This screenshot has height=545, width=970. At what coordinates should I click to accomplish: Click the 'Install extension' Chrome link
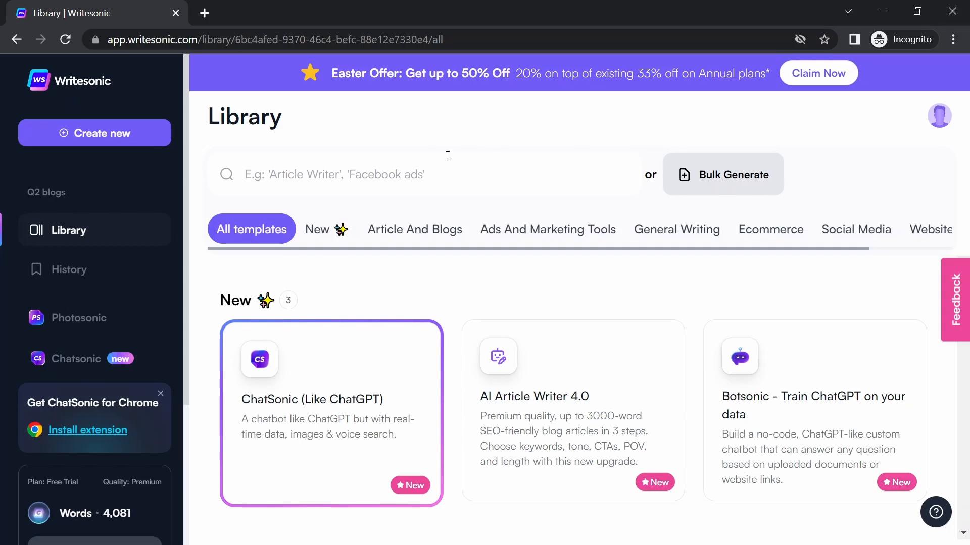(x=88, y=430)
